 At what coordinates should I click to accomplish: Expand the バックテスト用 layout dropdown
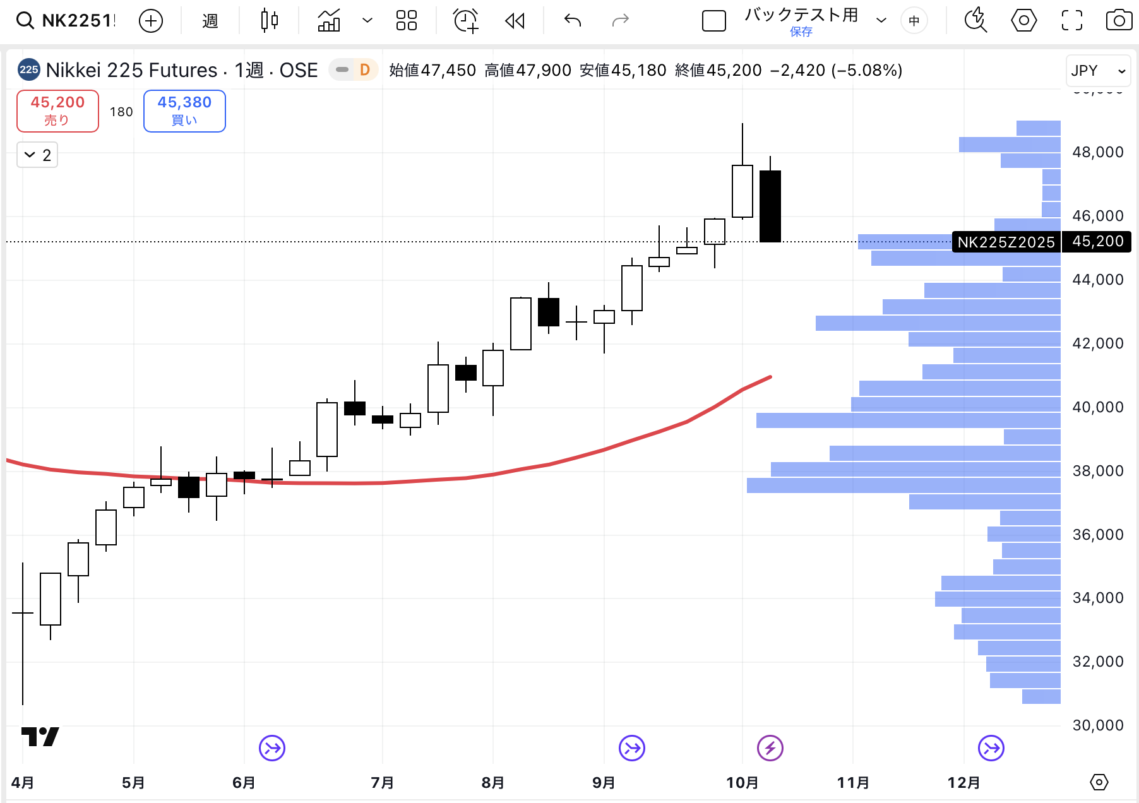(881, 21)
